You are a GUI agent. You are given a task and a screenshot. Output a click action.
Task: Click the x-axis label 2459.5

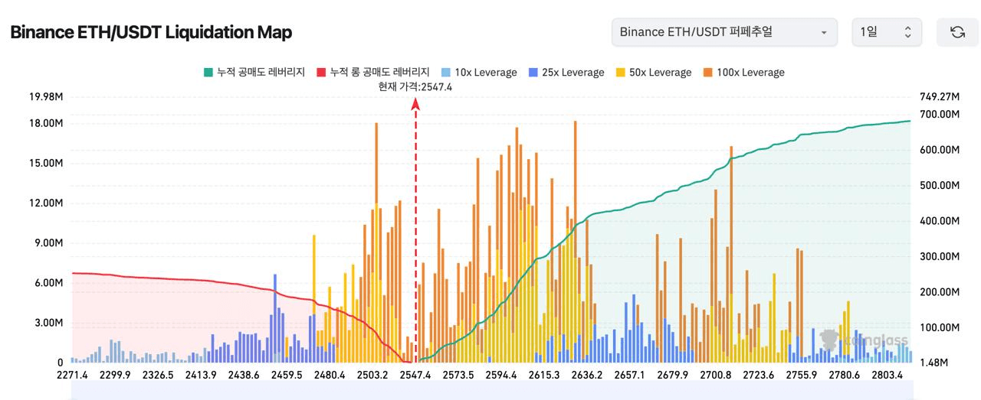click(287, 376)
